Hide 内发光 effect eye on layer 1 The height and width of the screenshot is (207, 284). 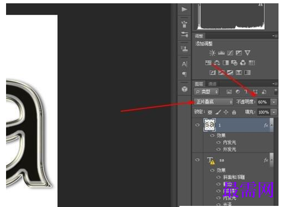219,142
